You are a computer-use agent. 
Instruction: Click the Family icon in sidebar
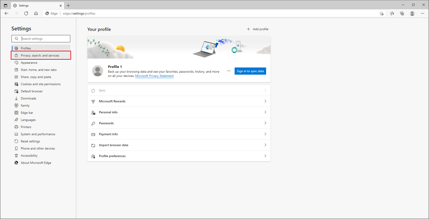tap(16, 105)
